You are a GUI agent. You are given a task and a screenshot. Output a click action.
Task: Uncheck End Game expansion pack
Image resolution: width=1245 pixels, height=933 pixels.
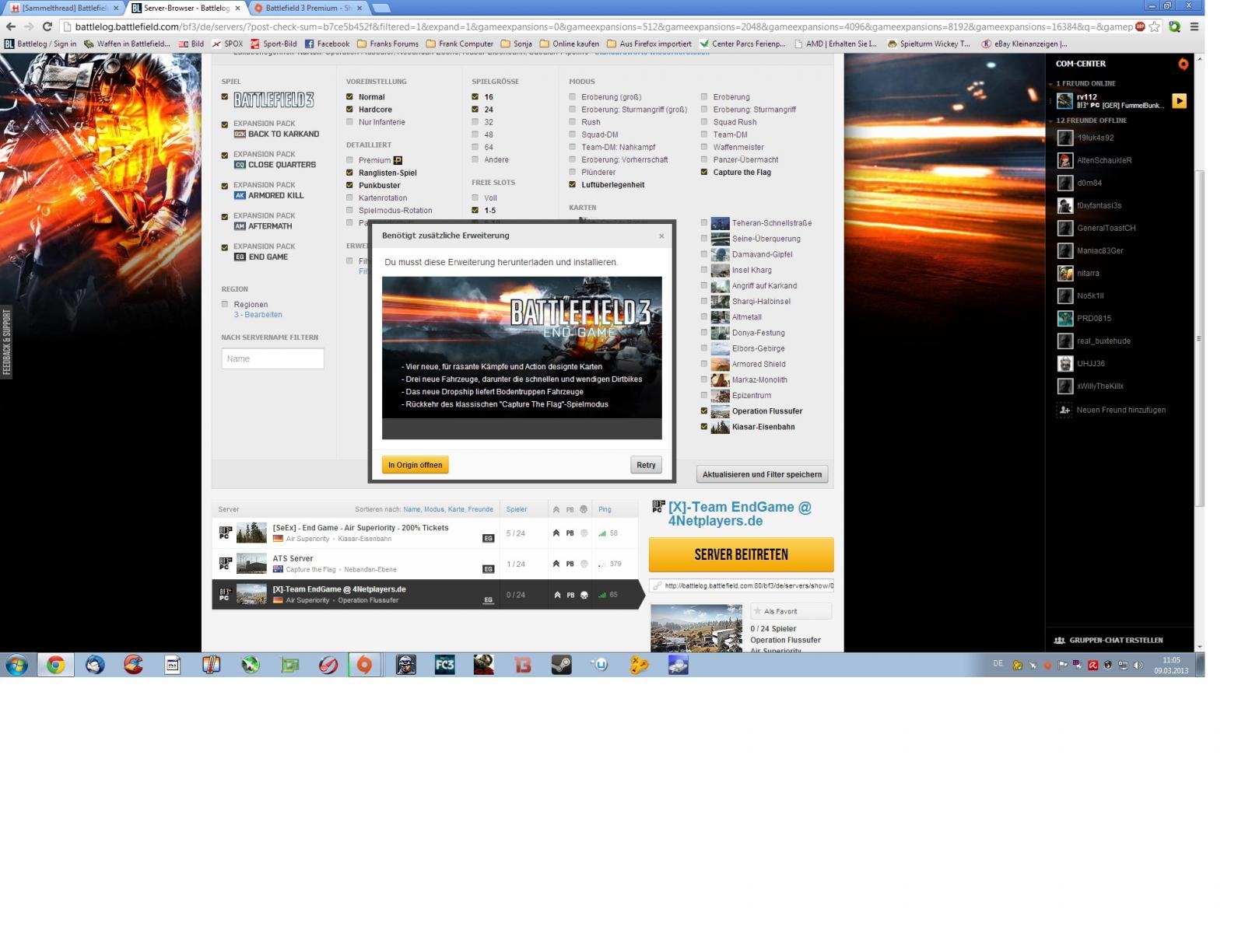click(x=225, y=247)
